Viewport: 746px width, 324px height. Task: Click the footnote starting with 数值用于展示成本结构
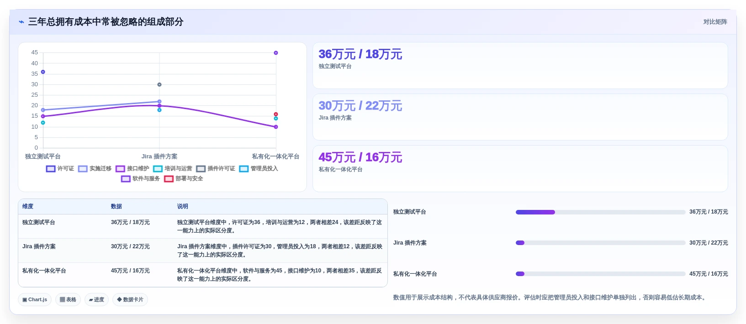(x=550, y=298)
